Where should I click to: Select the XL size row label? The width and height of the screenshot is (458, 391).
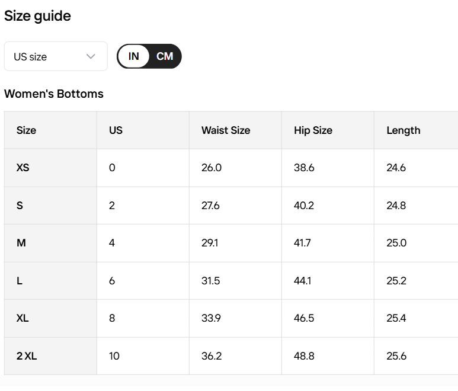23,318
